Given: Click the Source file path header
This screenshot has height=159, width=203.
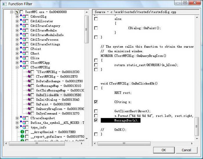Looking at the screenshot, I should pos(146,12).
